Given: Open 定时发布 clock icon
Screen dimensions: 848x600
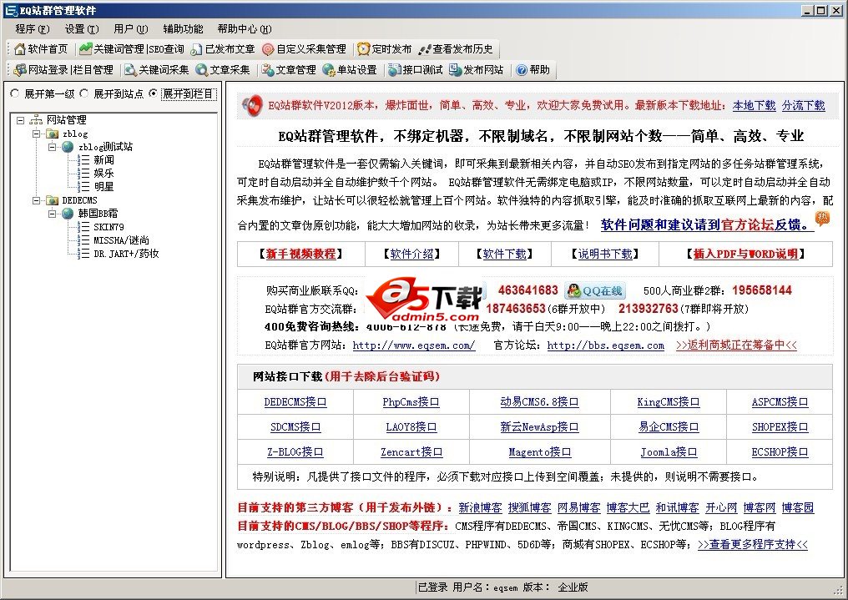Looking at the screenshot, I should [363, 49].
